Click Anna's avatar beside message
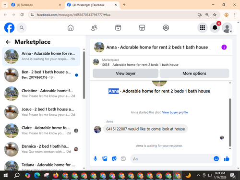The image size is (240, 180). [97, 129]
